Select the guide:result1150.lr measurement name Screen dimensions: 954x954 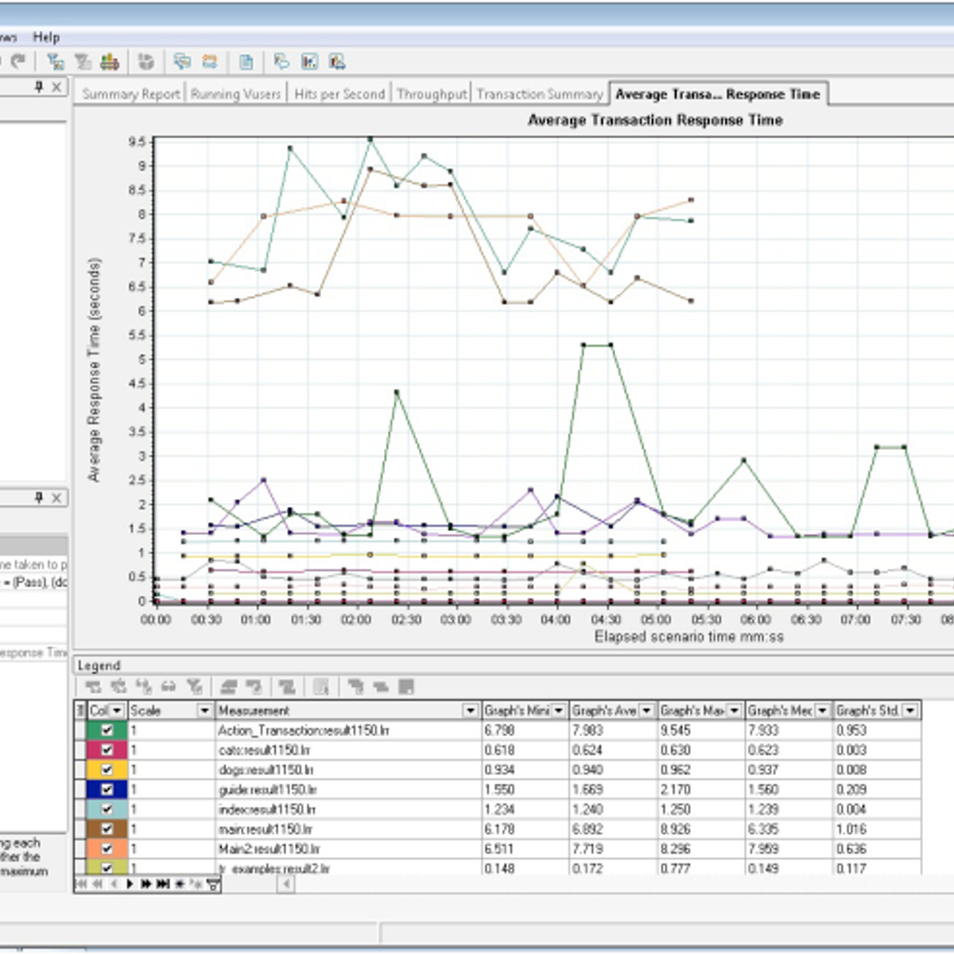(x=267, y=789)
